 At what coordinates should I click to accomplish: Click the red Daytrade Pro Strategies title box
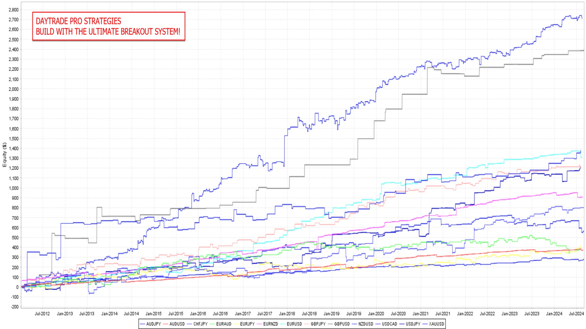pyautogui.click(x=109, y=26)
